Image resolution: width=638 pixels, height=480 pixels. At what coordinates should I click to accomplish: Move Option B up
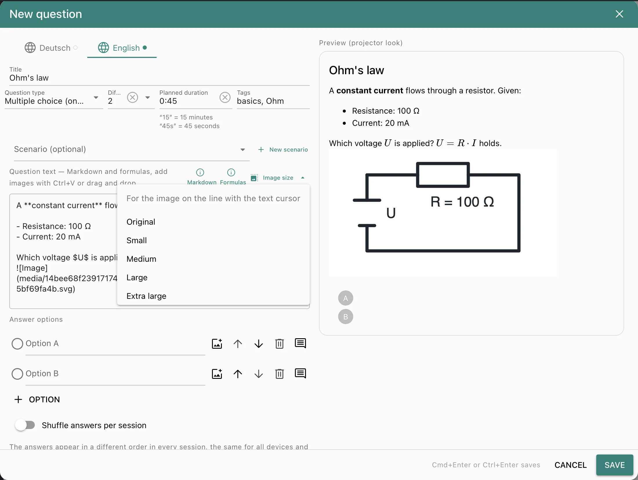pos(238,374)
